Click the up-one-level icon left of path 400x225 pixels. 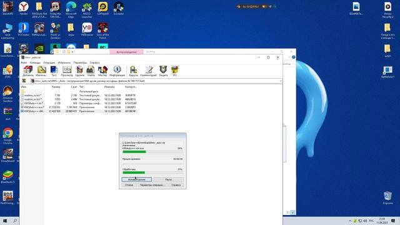[24, 81]
